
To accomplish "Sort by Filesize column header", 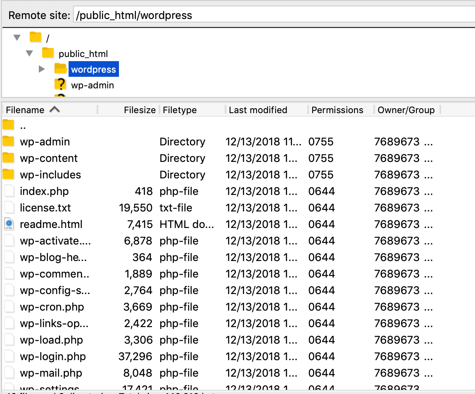I will pos(140,110).
